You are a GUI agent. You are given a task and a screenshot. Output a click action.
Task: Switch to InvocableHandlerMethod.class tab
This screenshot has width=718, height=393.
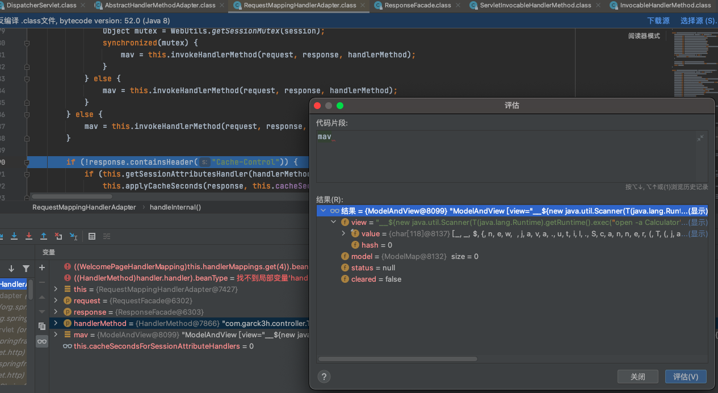(x=660, y=5)
